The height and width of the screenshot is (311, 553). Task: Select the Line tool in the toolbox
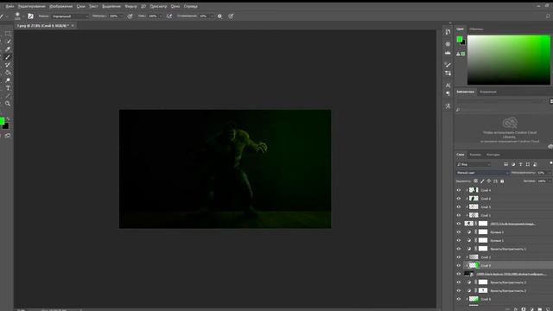[x=8, y=96]
